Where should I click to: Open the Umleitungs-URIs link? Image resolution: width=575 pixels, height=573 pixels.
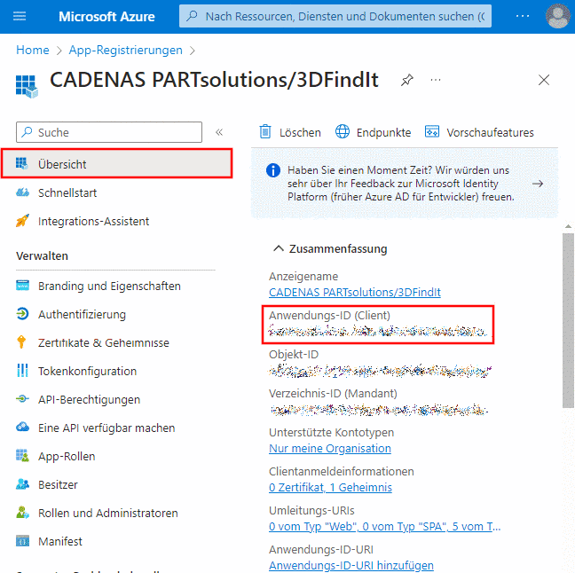pyautogui.click(x=384, y=527)
